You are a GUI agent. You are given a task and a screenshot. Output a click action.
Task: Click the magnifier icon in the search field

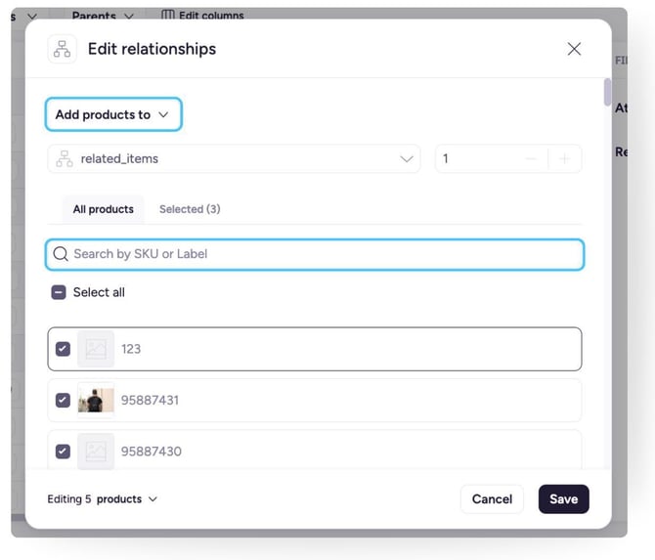[61, 254]
